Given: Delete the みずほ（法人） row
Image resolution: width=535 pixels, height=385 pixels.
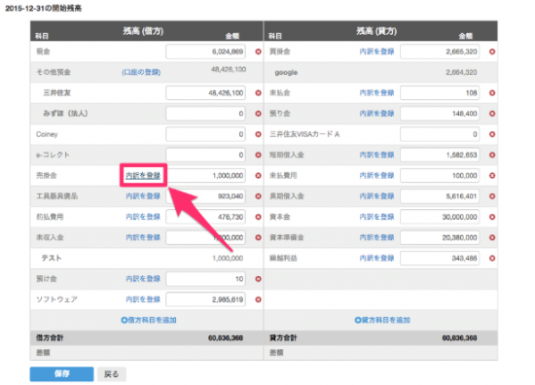Looking at the screenshot, I should pos(259,114).
